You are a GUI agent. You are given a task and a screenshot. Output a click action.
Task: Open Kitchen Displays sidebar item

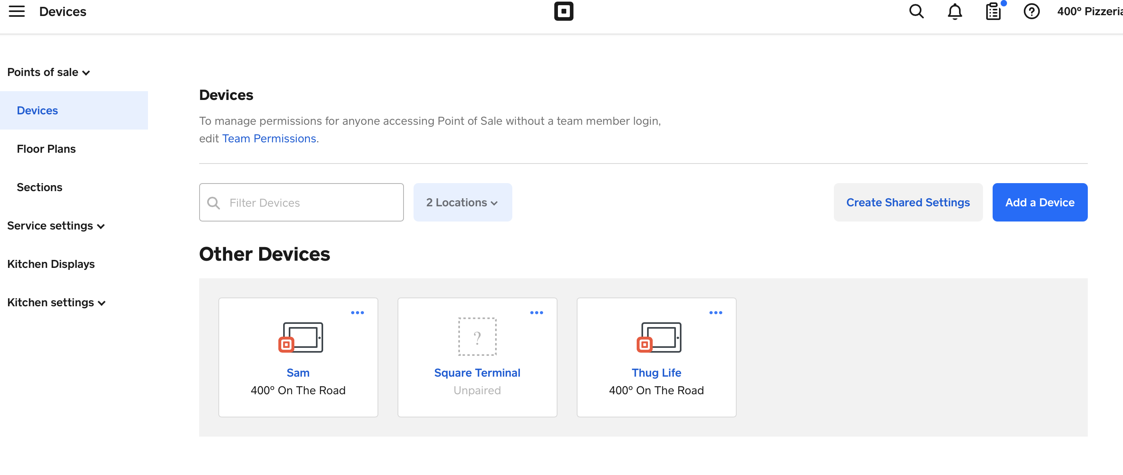(50, 264)
